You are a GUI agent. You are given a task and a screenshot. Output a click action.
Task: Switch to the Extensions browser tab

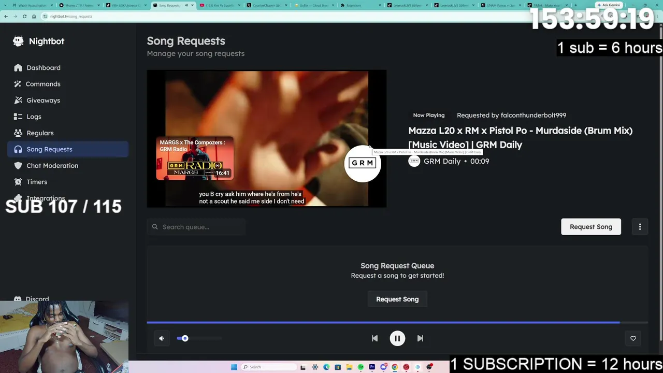(361, 5)
